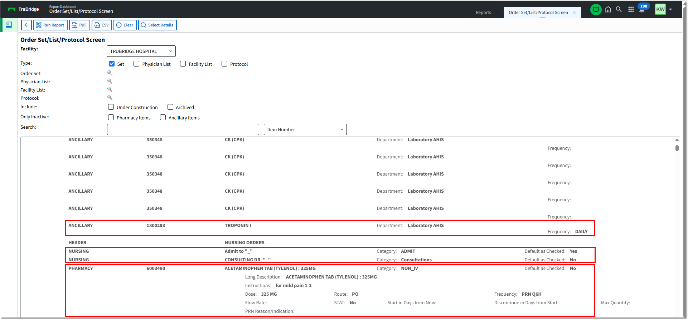Click item number 1800293
The image size is (688, 320).
coord(156,226)
